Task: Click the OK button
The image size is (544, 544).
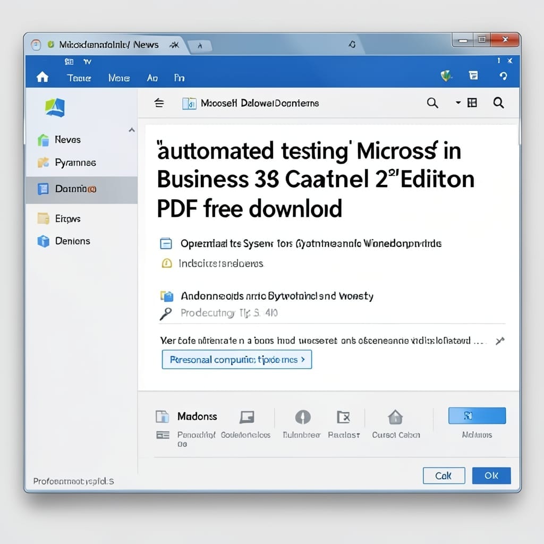Action: [491, 475]
